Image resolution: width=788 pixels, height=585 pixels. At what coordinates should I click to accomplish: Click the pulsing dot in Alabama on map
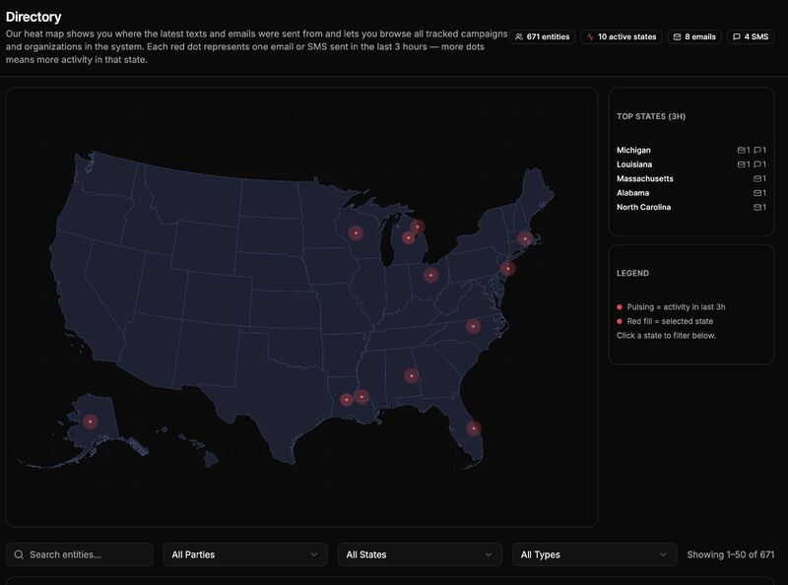[411, 375]
